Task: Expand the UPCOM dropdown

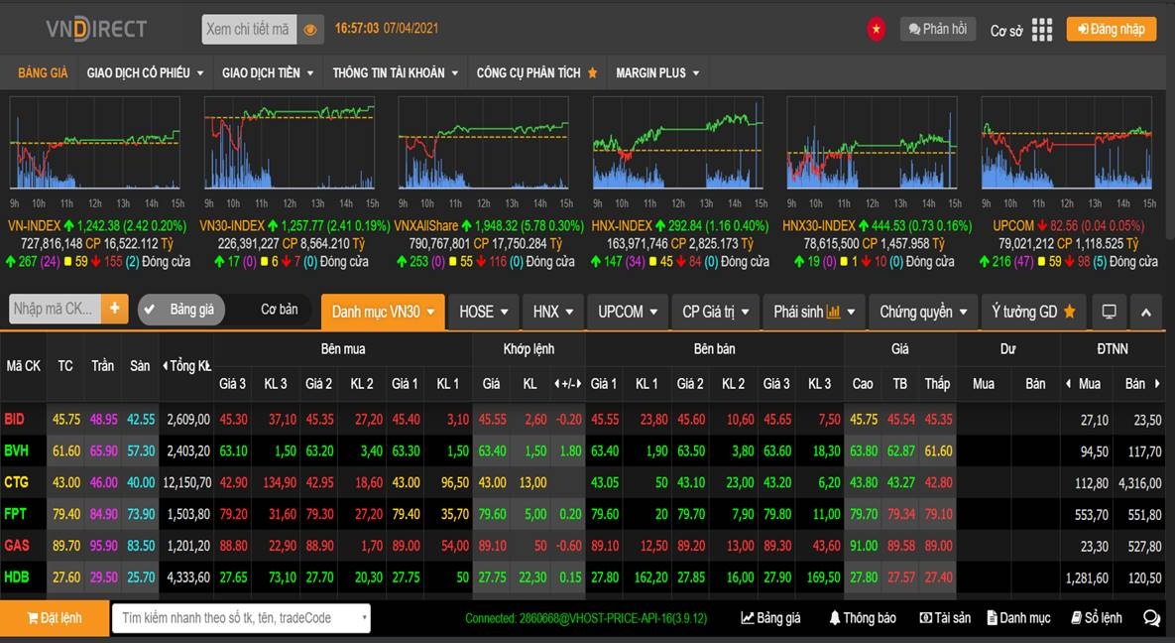Action: (627, 311)
